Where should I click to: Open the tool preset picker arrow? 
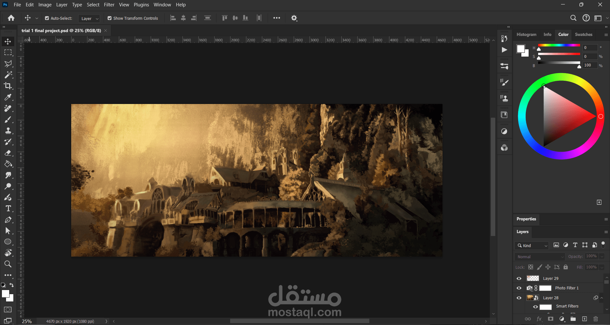(x=37, y=18)
